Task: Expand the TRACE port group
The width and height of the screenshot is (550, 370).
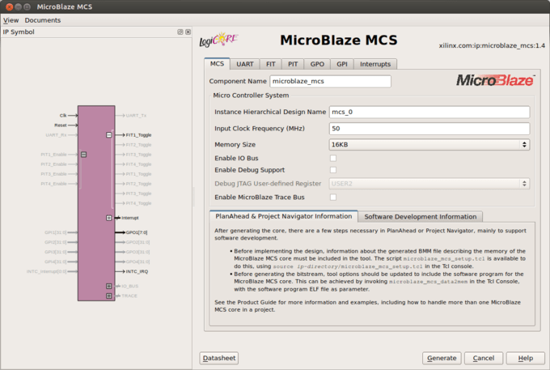Action: click(109, 296)
